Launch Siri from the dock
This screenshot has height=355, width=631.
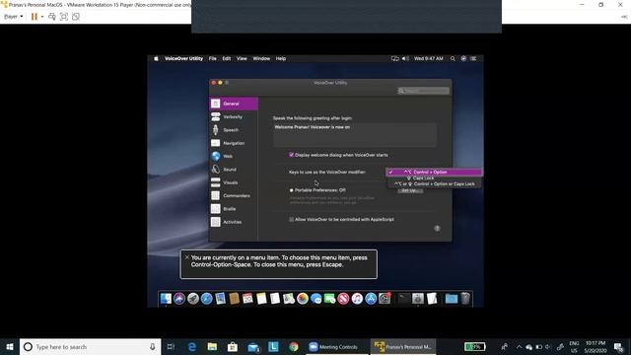point(179,299)
